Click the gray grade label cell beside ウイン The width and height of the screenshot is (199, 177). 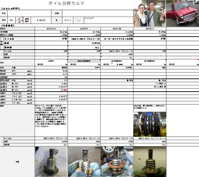tap(78, 20)
